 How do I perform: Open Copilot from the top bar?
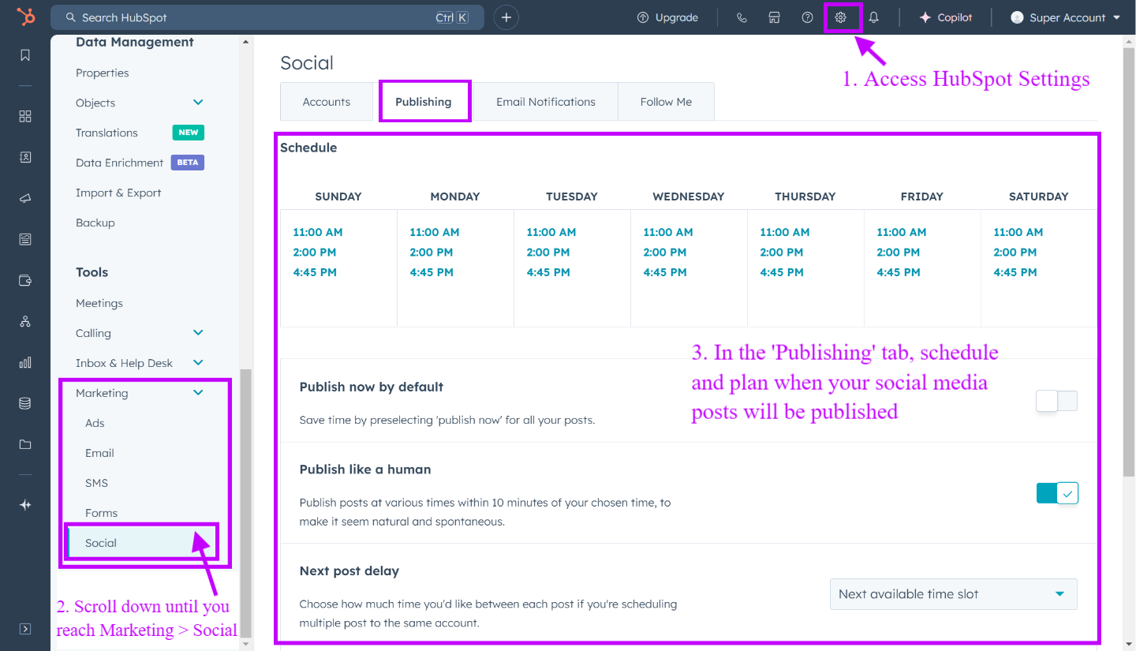coord(946,17)
